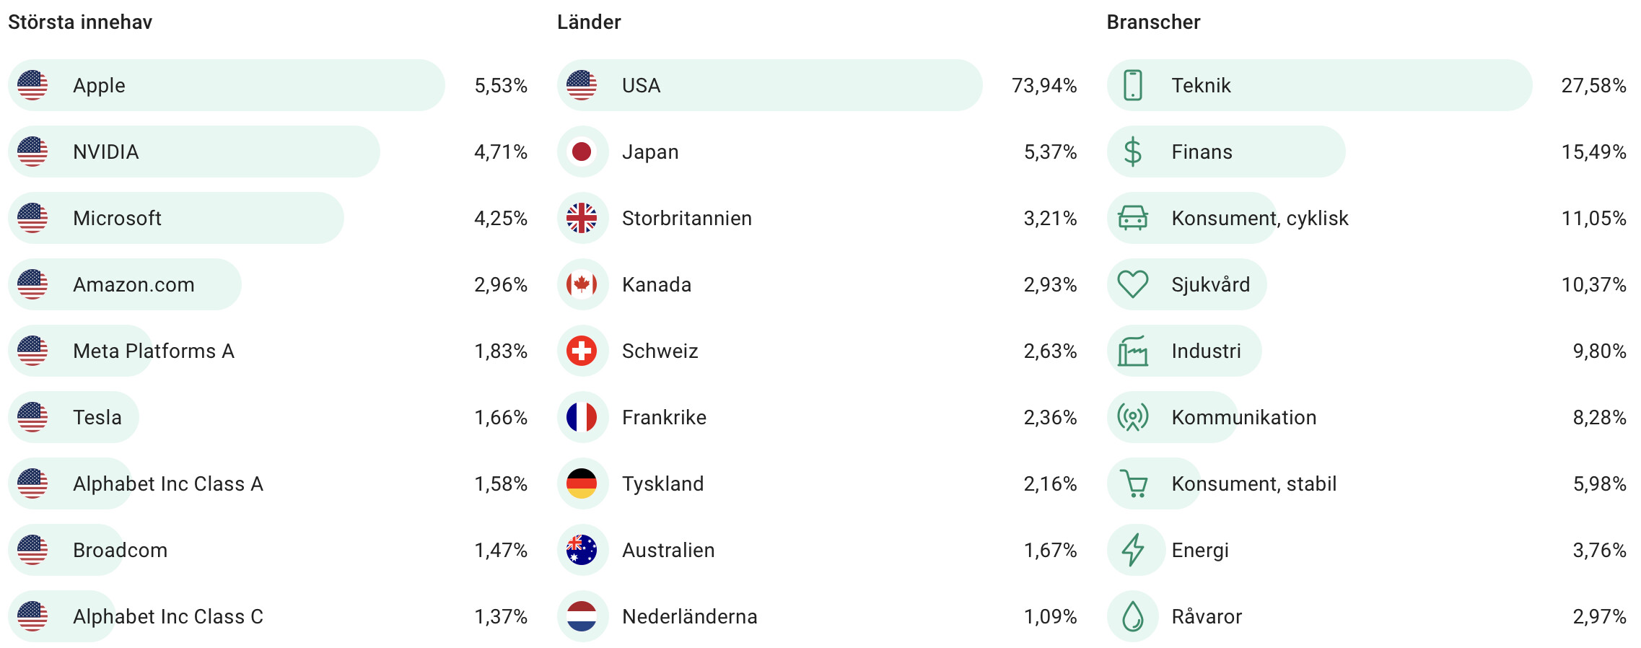Select Meta Platforms A holding

pos(268,351)
